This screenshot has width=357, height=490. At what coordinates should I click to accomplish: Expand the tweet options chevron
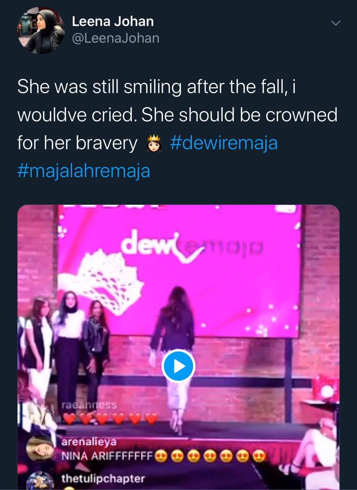(335, 24)
